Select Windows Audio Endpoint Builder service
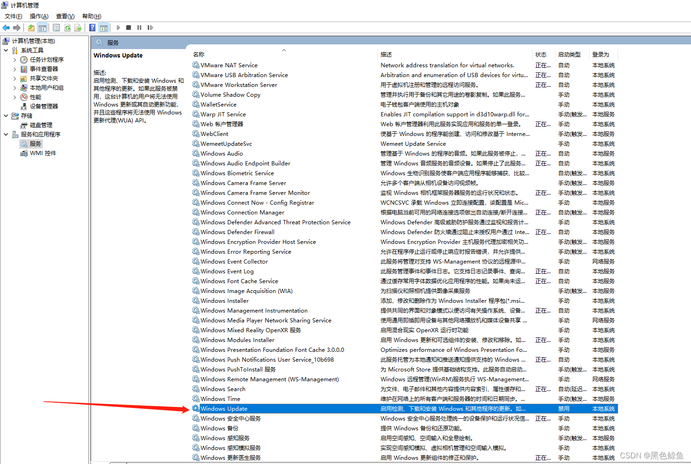This screenshot has width=691, height=464. tap(404, 164)
